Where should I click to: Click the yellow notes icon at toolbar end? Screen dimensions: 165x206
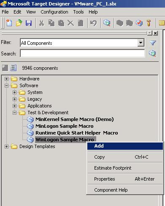(x=162, y=23)
